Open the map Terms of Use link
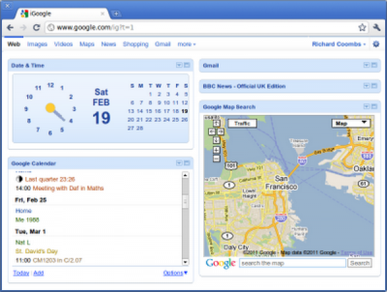 [357, 253]
